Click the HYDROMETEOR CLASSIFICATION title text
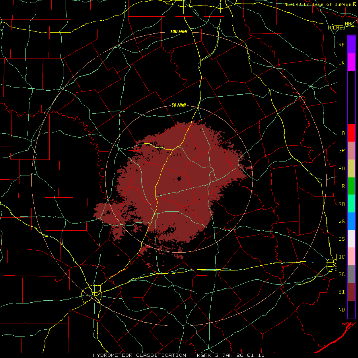This screenshot has height=358, width=358. 140,355
